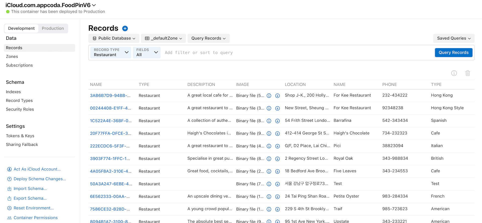
Task: Go to Tokens & Keys settings
Action: [20, 136]
